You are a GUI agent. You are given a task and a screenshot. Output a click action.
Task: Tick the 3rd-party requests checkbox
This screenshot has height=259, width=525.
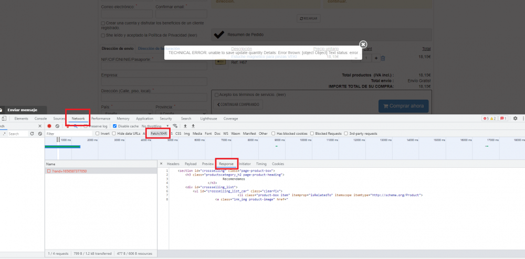click(345, 134)
